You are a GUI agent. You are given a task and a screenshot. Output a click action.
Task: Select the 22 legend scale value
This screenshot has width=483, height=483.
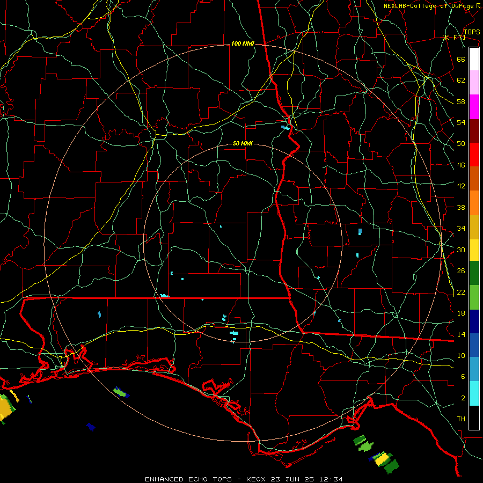tap(461, 292)
